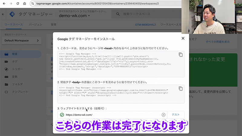Click the https://demo-wk.com/ URL field

point(113,115)
